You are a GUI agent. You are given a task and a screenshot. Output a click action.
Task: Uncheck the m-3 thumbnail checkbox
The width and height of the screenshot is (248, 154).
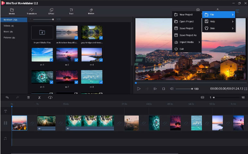[x=76, y=60]
